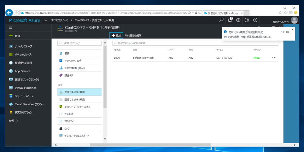
Task: Click the horizontal scrollbar right arrow
Action: tap(294, 145)
